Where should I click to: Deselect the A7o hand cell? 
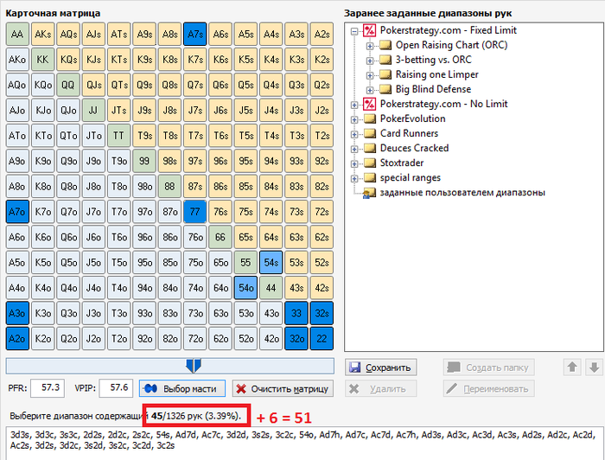coord(17,212)
